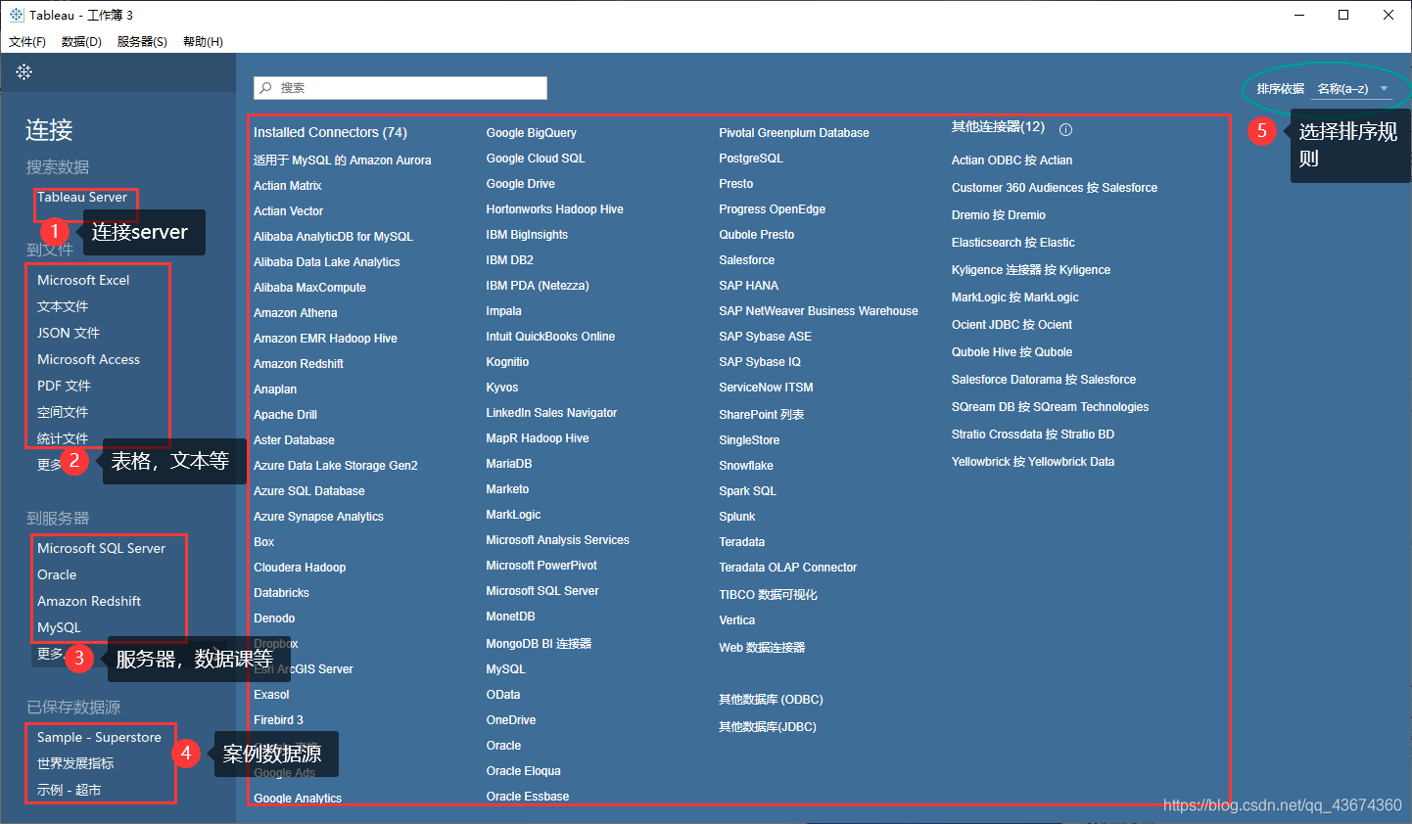Choose 文本文件 connection
1412x824 pixels.
pyautogui.click(x=63, y=306)
